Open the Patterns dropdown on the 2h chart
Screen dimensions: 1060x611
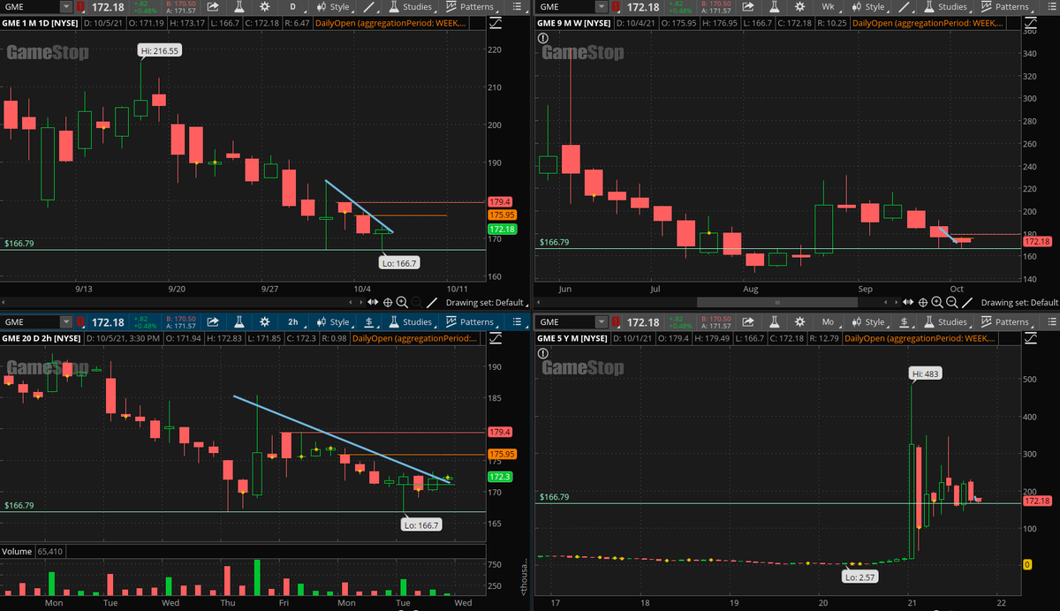(471, 321)
